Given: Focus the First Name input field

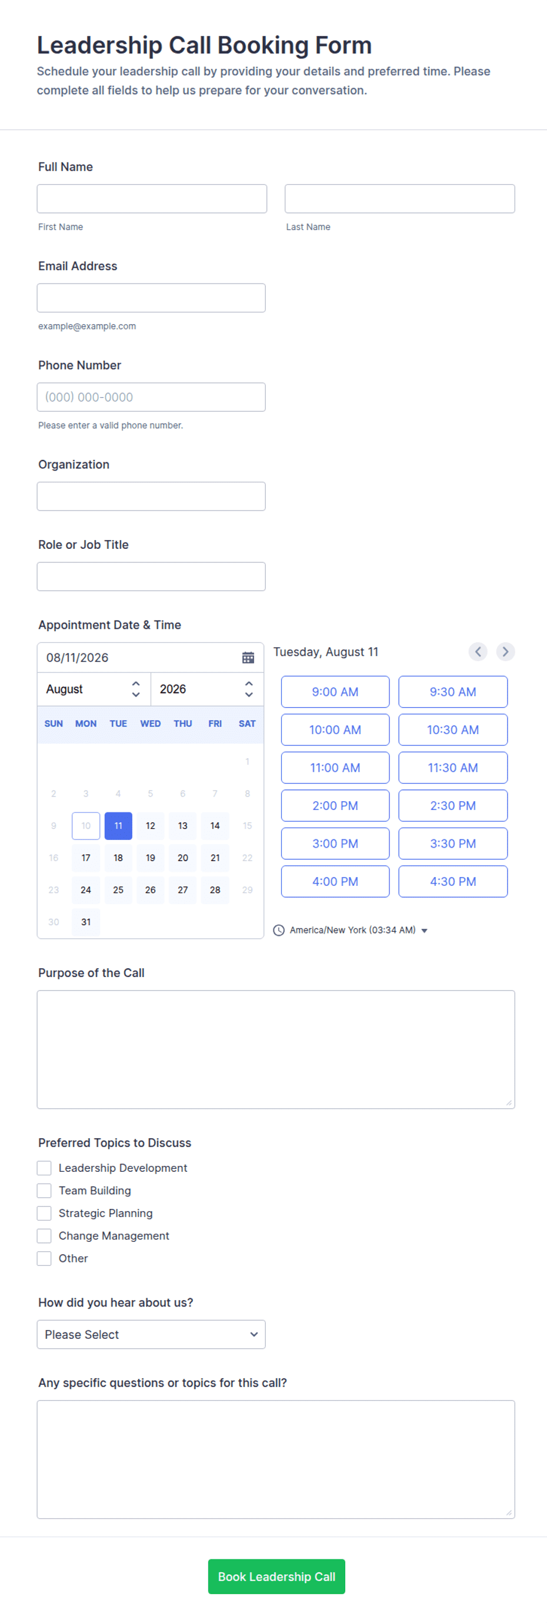Looking at the screenshot, I should click(x=152, y=198).
